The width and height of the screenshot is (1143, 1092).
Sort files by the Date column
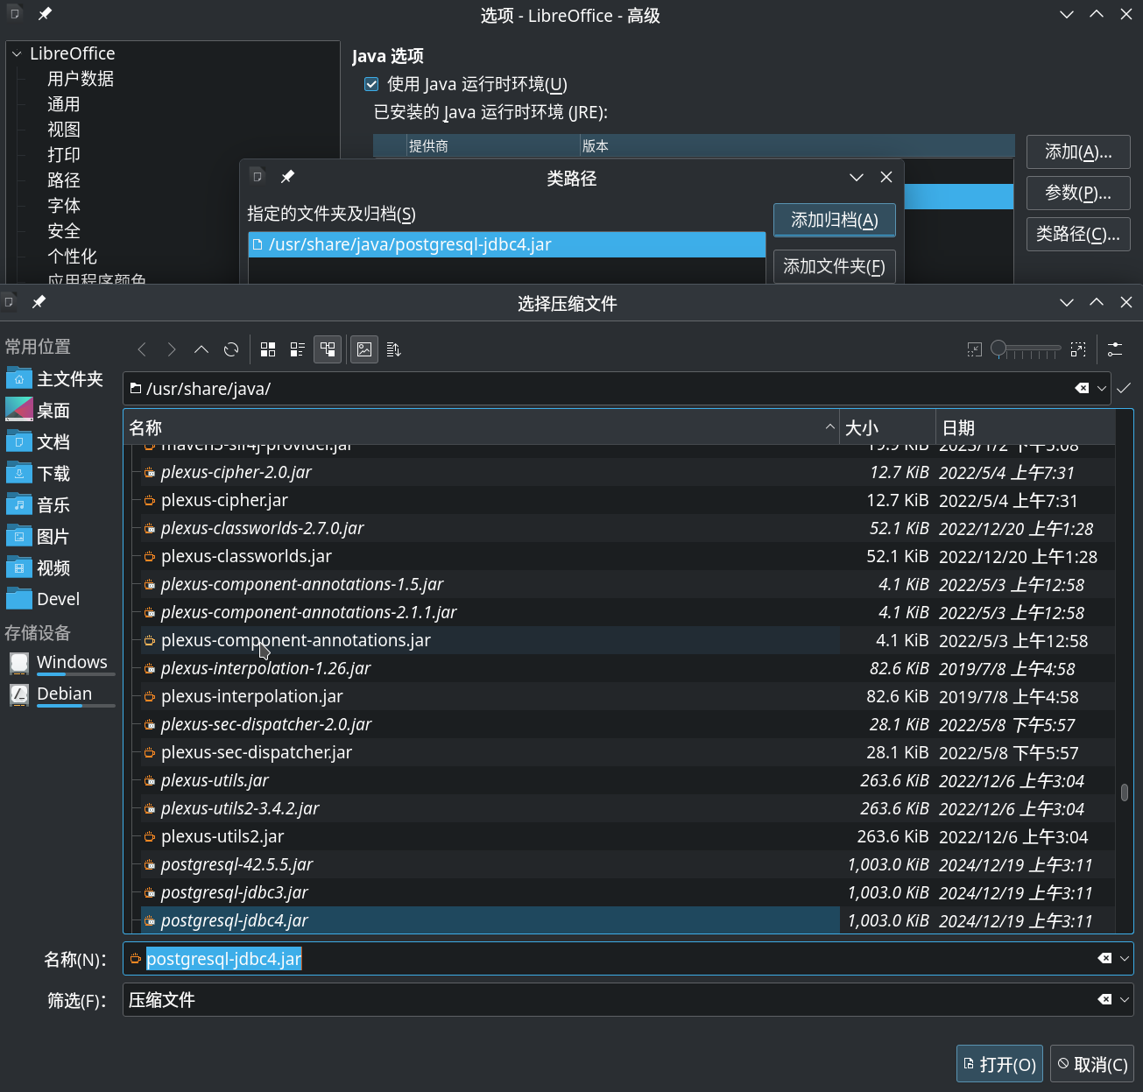[x=1026, y=427]
